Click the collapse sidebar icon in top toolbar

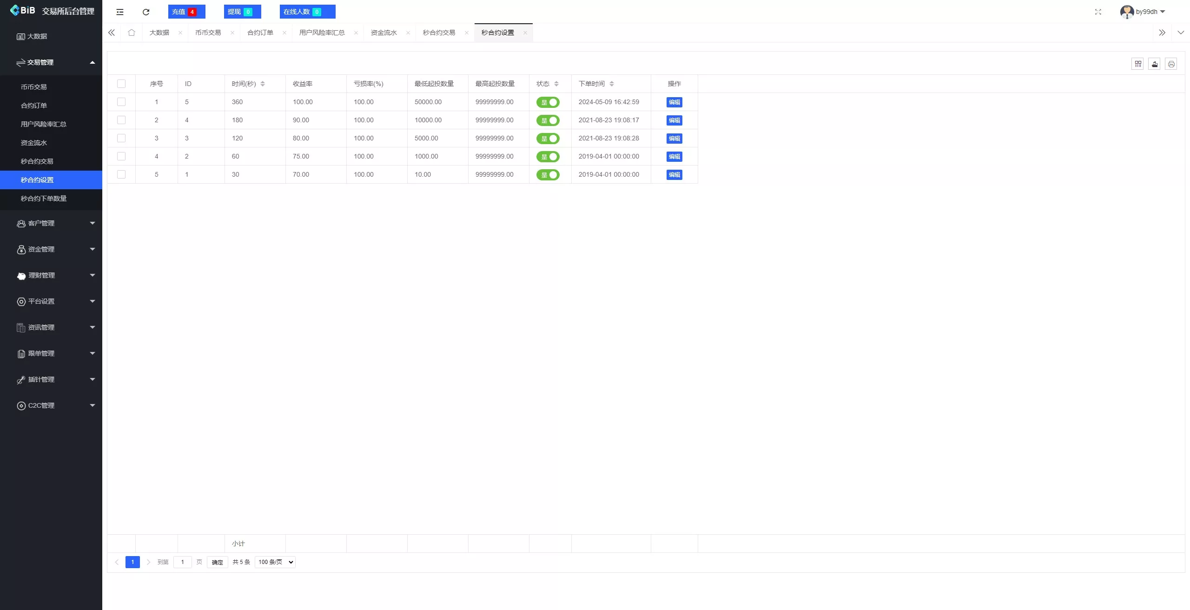pyautogui.click(x=120, y=12)
